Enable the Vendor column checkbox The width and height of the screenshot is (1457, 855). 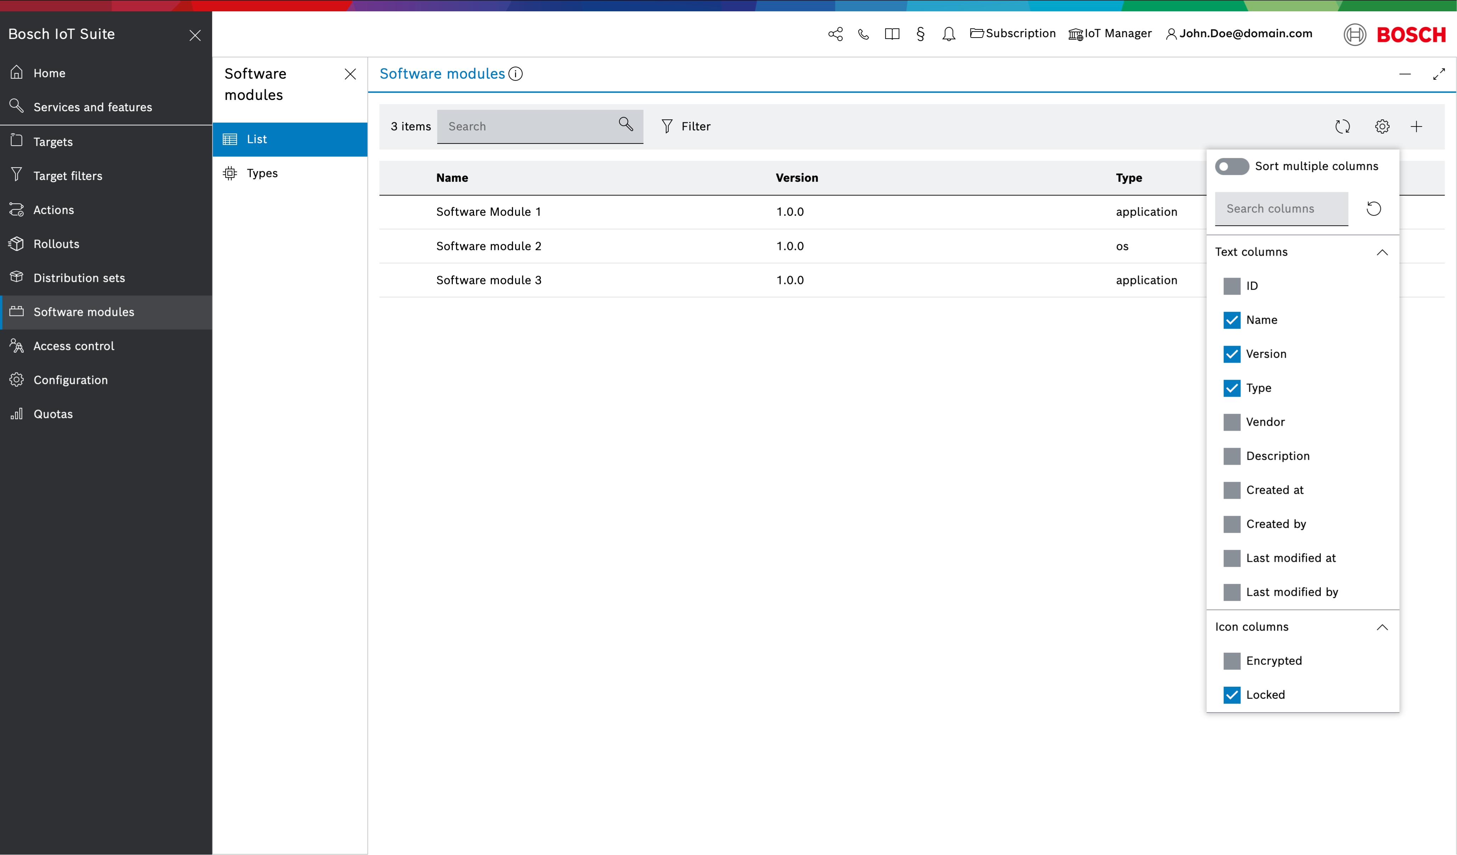tap(1231, 421)
